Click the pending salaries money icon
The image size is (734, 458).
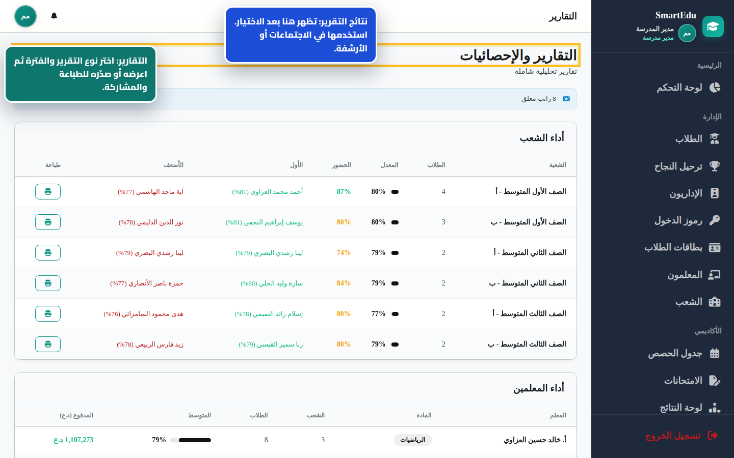tap(566, 99)
